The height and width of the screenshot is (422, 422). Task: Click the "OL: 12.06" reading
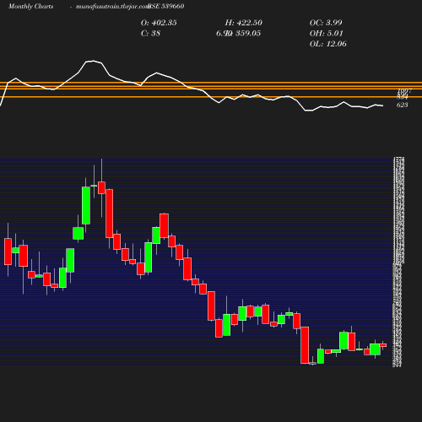[328, 44]
